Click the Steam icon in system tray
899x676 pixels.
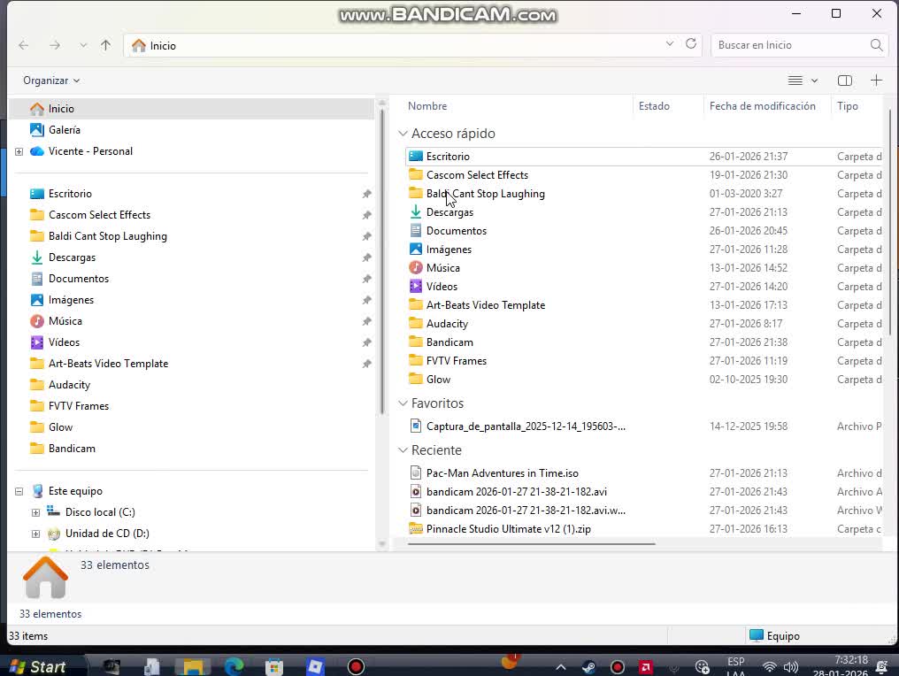click(x=588, y=667)
